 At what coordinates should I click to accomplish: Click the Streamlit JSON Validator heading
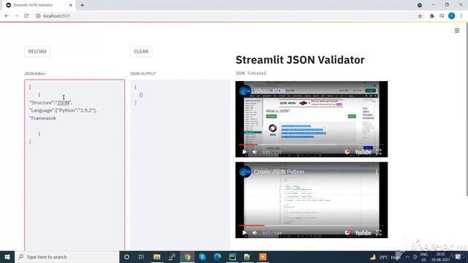coord(300,60)
